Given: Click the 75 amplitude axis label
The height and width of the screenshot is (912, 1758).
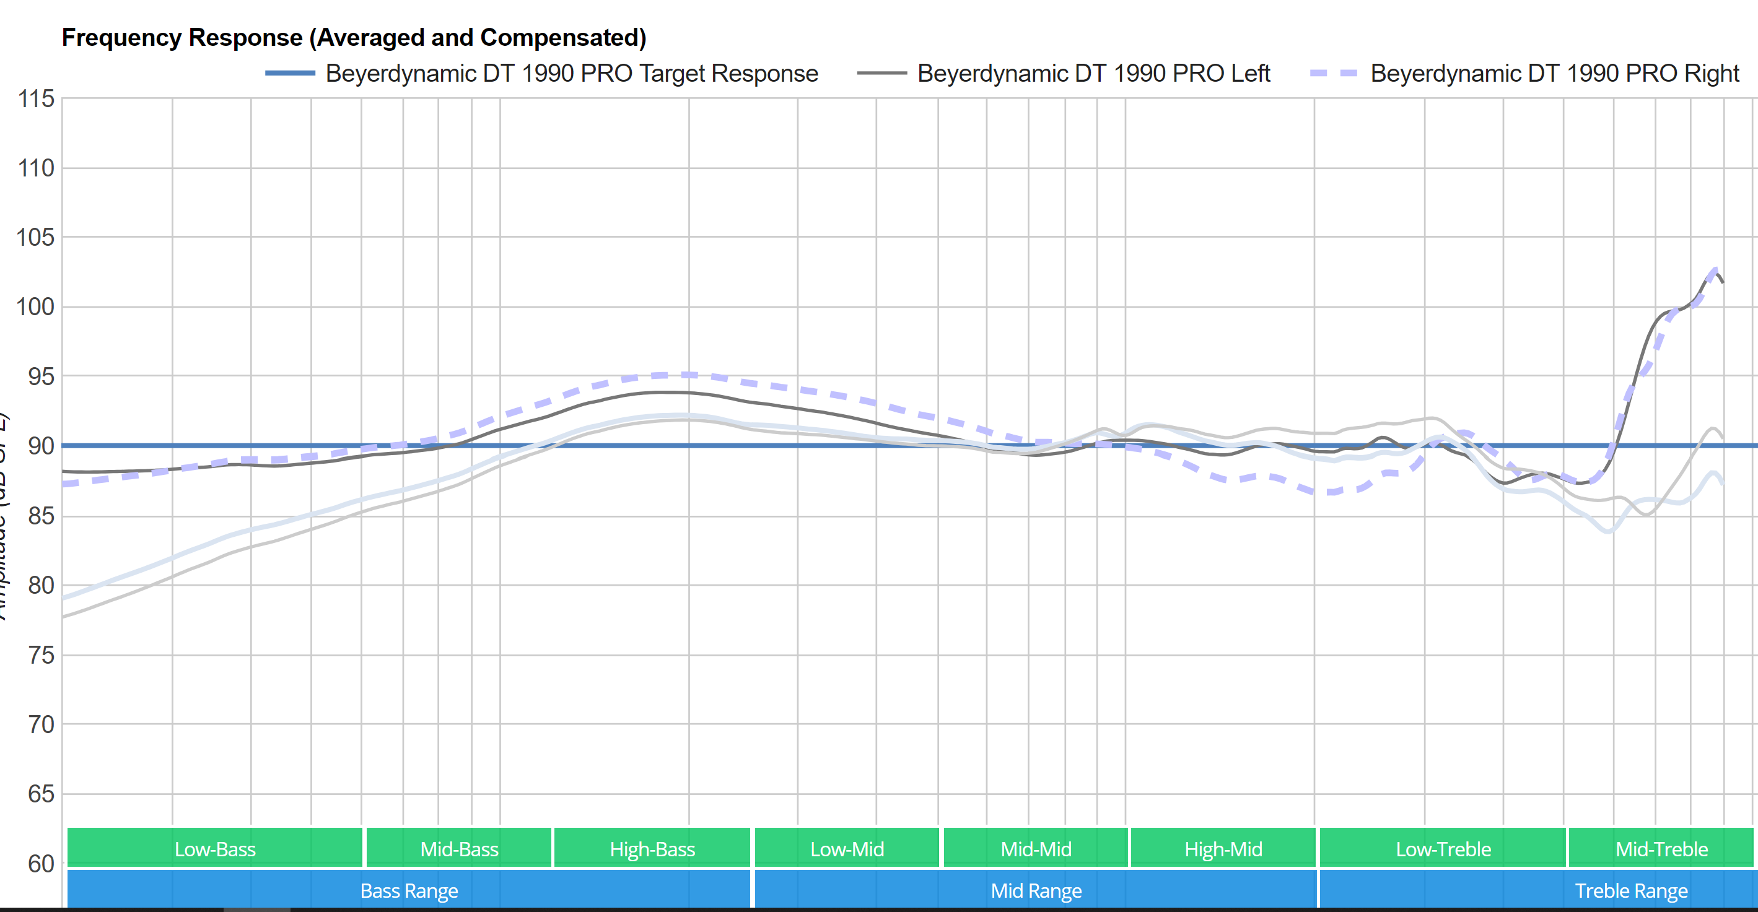Looking at the screenshot, I should tap(41, 655).
